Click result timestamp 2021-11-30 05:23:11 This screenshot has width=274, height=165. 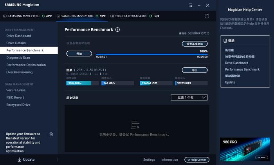coord(91,70)
